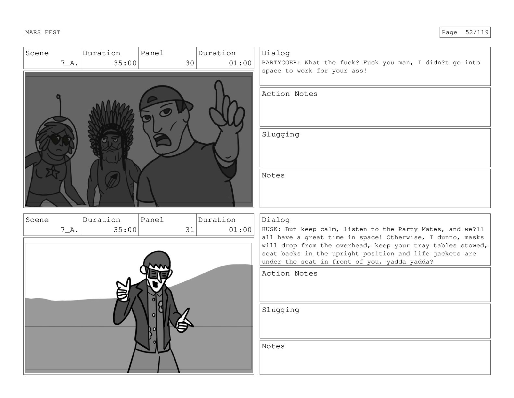Click the Panel number 31 cell
Viewport: 514px width, 398px height.
(167, 225)
